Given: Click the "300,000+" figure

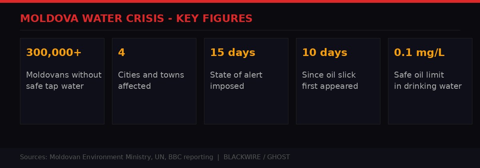Looking at the screenshot, I should [54, 53].
